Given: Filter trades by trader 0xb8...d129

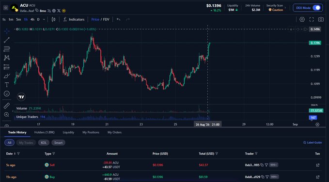Looking at the screenshot, I should click(267, 177).
